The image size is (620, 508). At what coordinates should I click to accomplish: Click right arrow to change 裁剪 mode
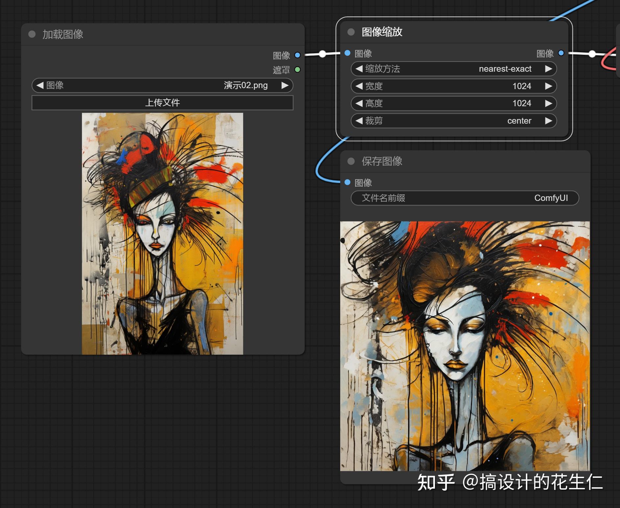point(548,121)
